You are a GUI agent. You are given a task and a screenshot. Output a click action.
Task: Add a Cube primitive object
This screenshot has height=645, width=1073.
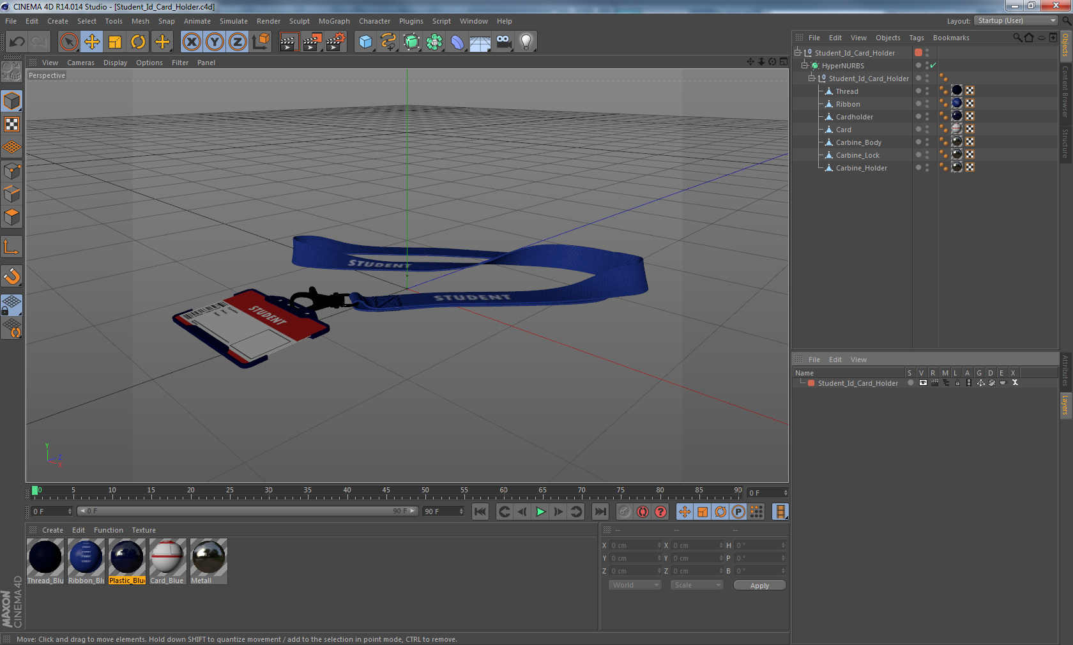coord(365,42)
